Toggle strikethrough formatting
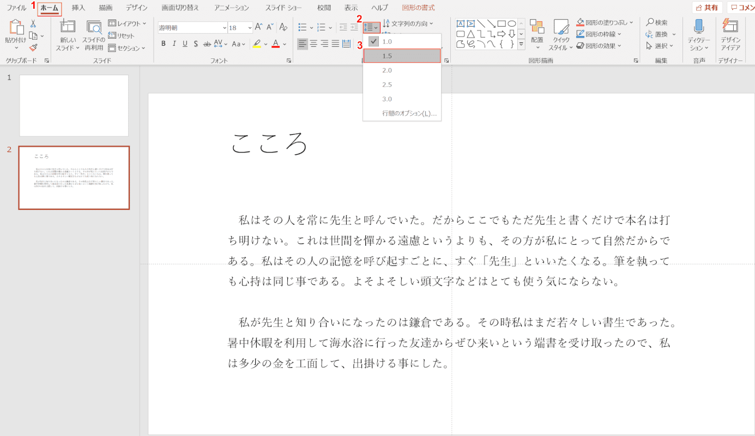 [207, 44]
